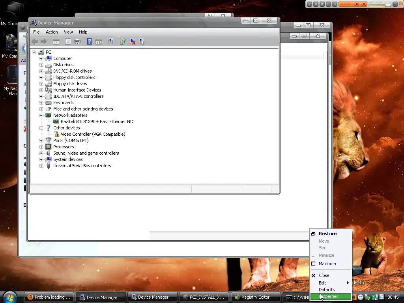Click the Windows Start orb
Screen dimensions: 404x303
[x=10, y=297]
